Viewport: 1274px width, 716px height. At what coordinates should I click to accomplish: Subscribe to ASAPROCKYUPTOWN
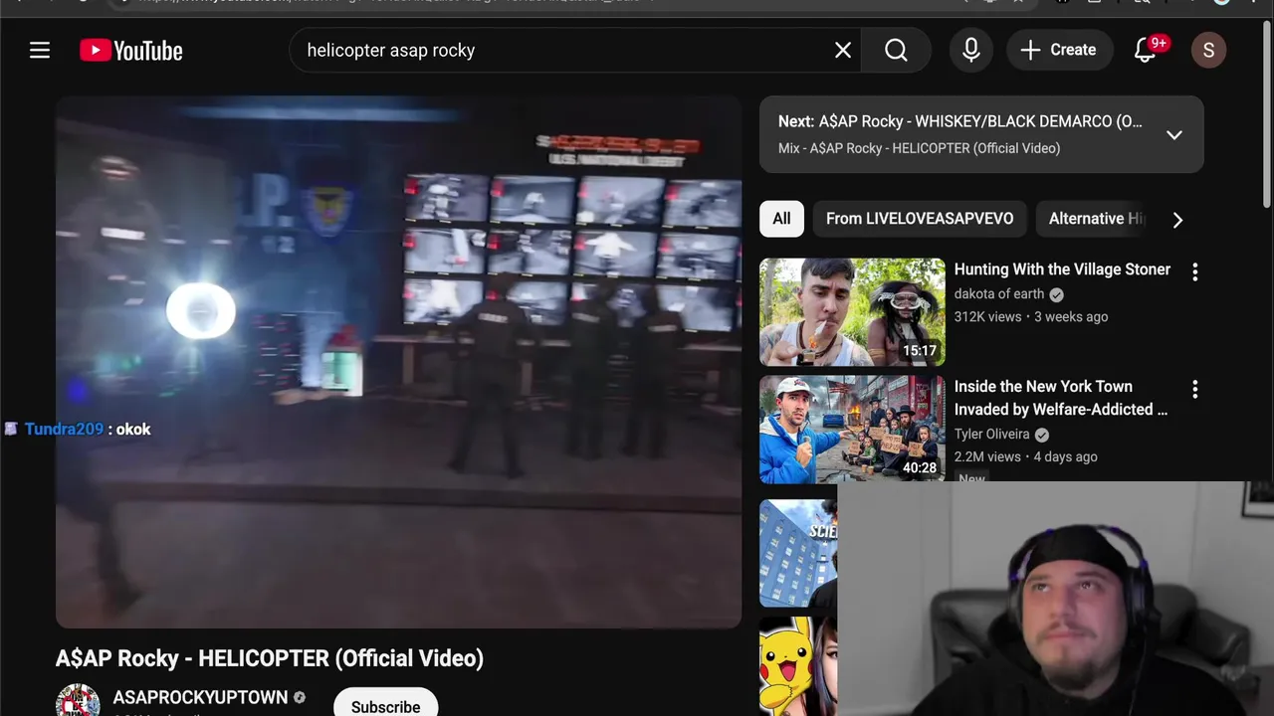(x=385, y=704)
